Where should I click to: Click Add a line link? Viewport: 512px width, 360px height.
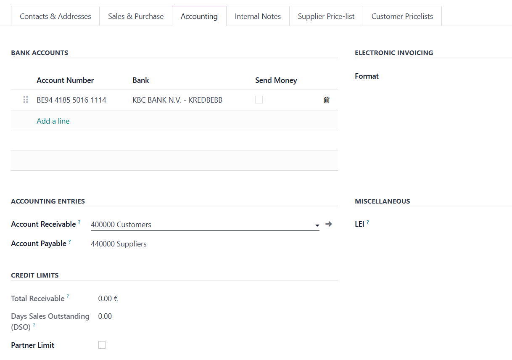click(53, 121)
